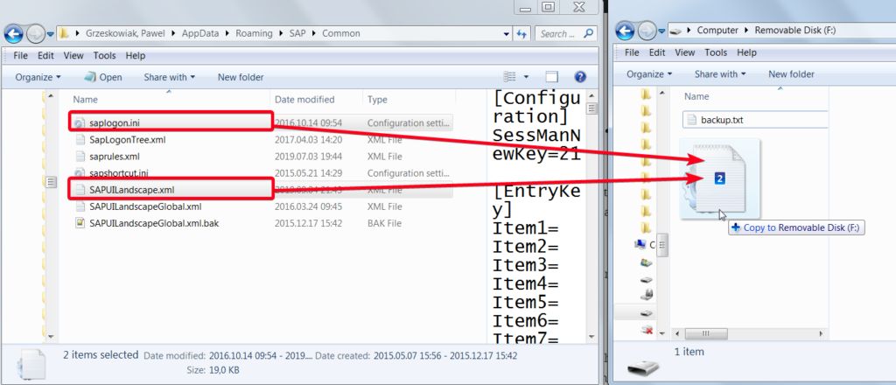Click the '2 items selected' status text
The width and height of the screenshot is (896, 385).
[101, 354]
